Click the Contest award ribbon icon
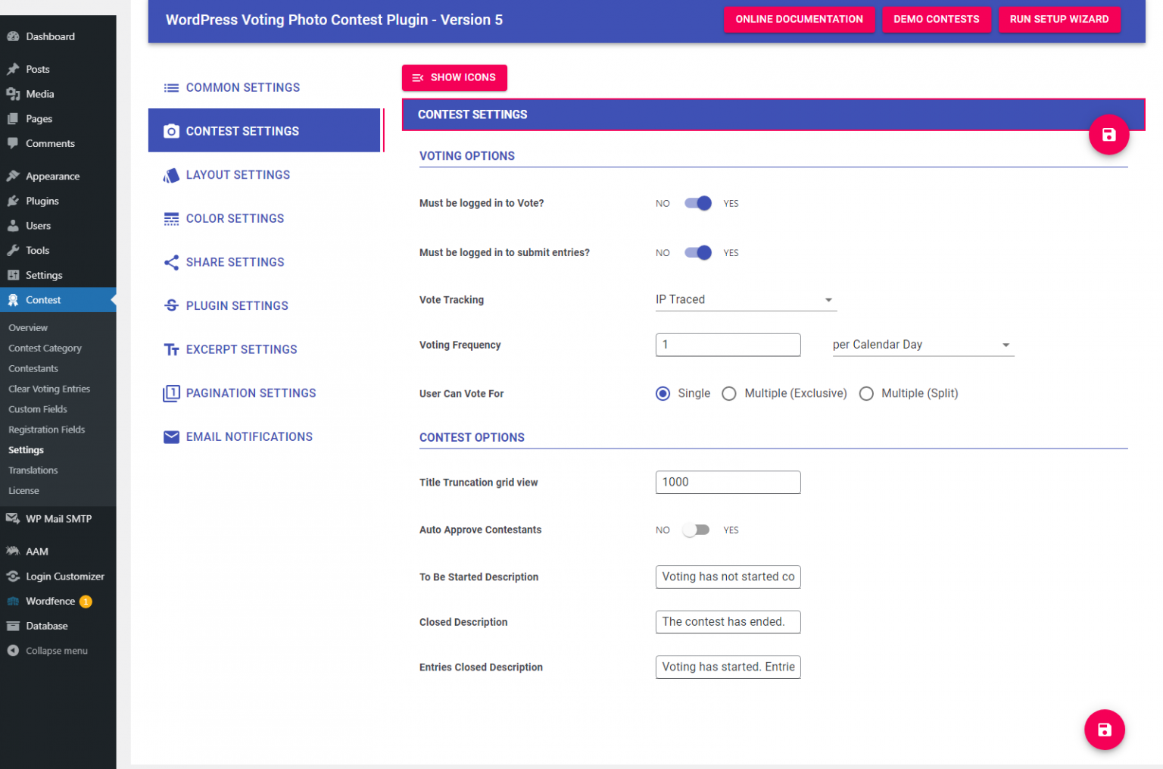The width and height of the screenshot is (1163, 769). point(13,300)
